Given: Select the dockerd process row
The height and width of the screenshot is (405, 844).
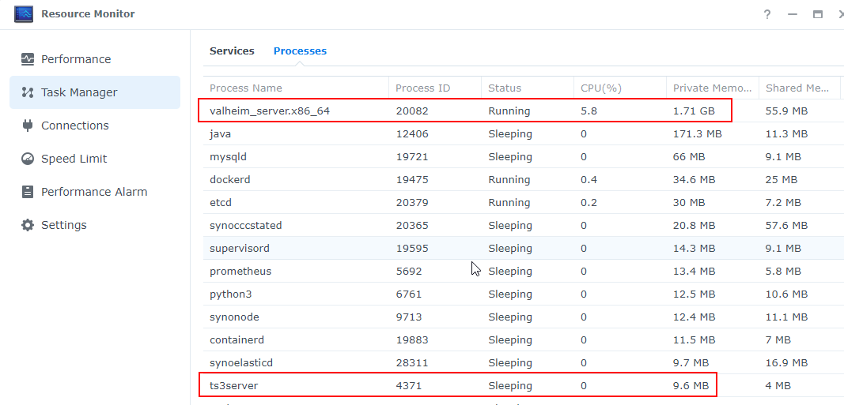Looking at the screenshot, I should 524,179.
